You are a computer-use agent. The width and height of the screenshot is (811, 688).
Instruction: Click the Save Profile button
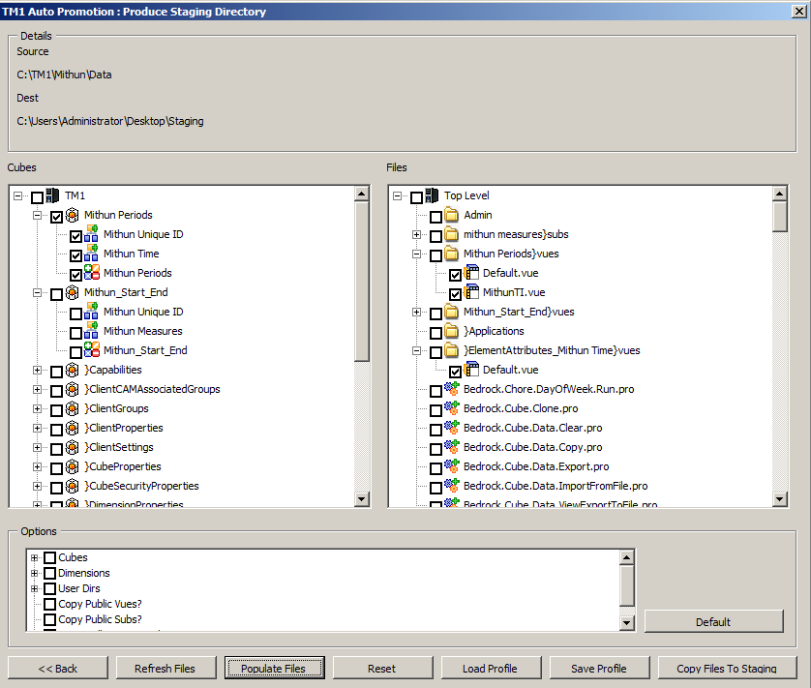(599, 669)
